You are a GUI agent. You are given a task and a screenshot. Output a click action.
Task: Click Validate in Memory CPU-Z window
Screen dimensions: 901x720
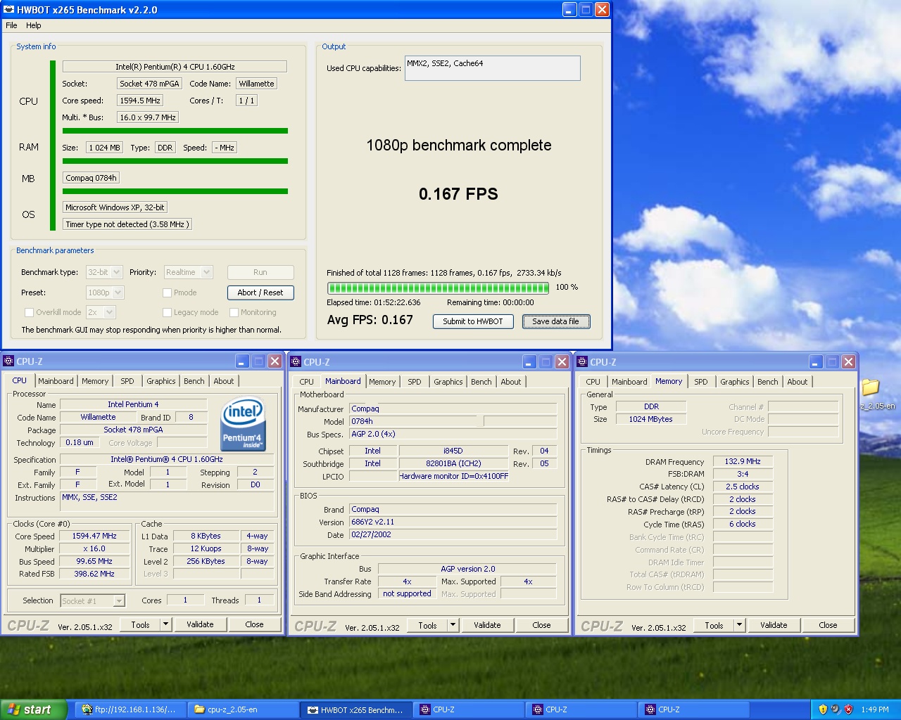[774, 625]
